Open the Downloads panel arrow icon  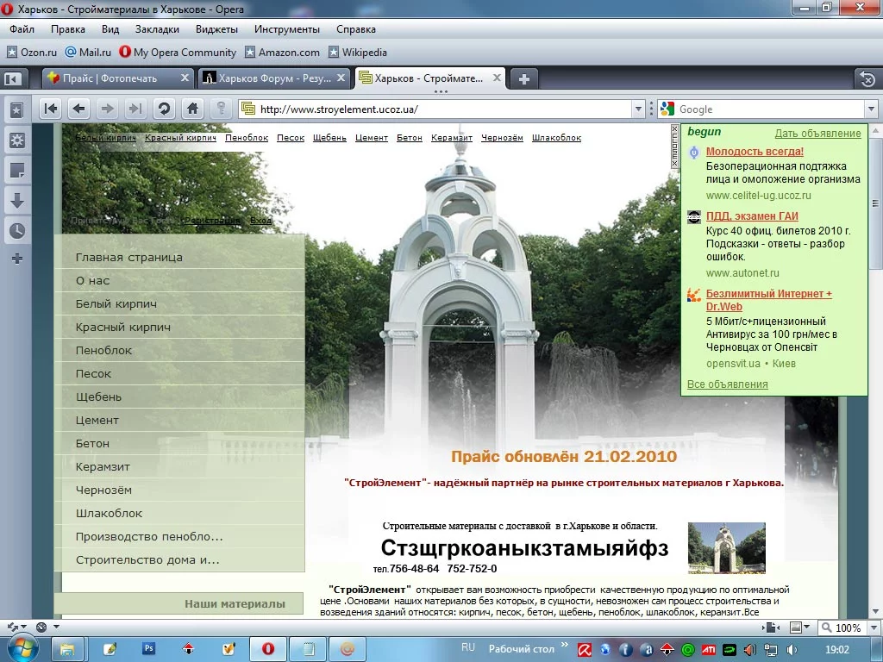tap(16, 201)
